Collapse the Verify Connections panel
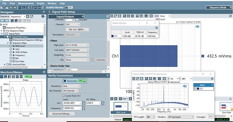The image size is (233, 122). [x=108, y=75]
